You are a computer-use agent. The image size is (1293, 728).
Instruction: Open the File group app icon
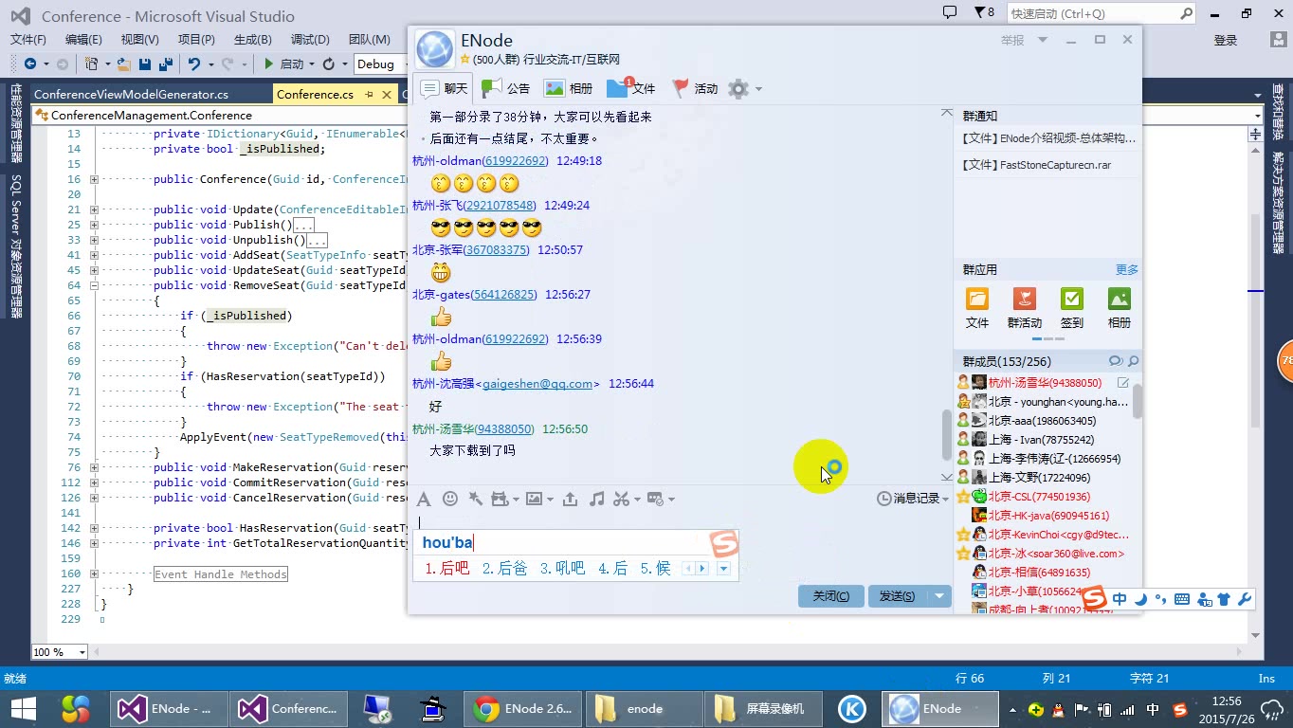pyautogui.click(x=977, y=300)
